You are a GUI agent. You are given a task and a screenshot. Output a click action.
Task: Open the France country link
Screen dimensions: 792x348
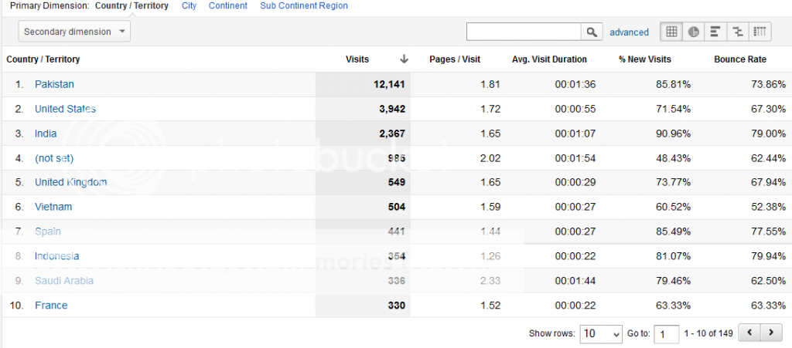coord(51,306)
